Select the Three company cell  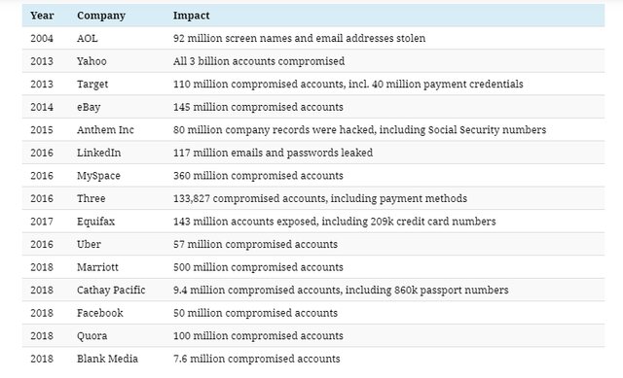click(x=91, y=199)
